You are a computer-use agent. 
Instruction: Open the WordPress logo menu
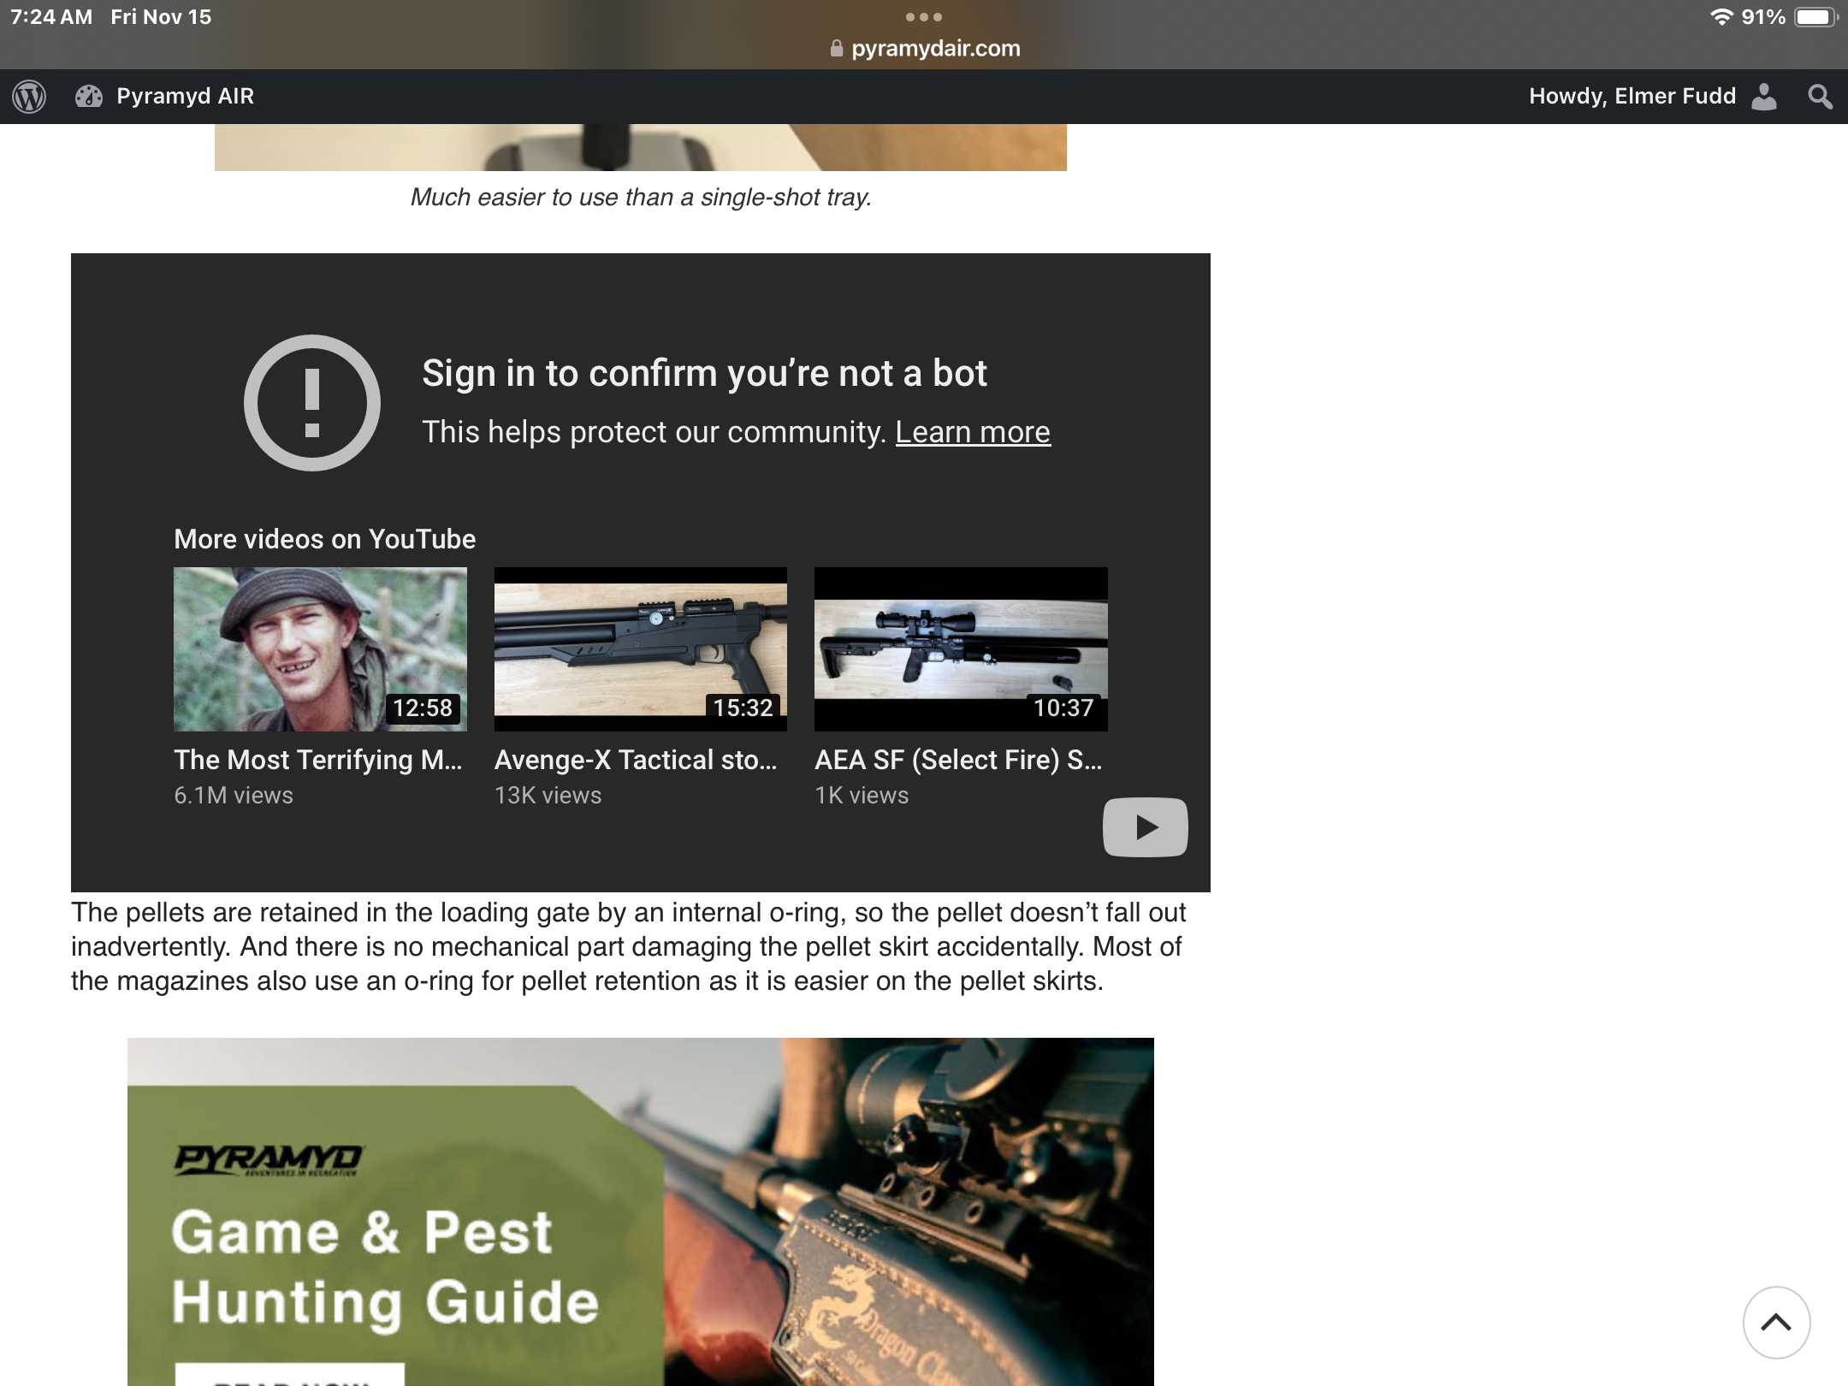(x=29, y=96)
